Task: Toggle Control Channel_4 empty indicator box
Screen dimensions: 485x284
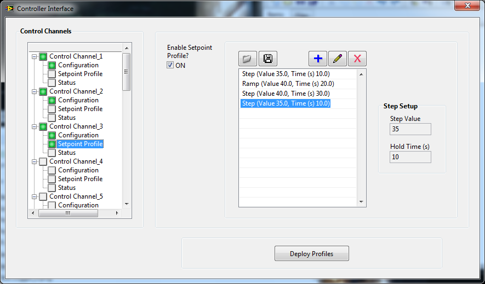Action: point(43,161)
